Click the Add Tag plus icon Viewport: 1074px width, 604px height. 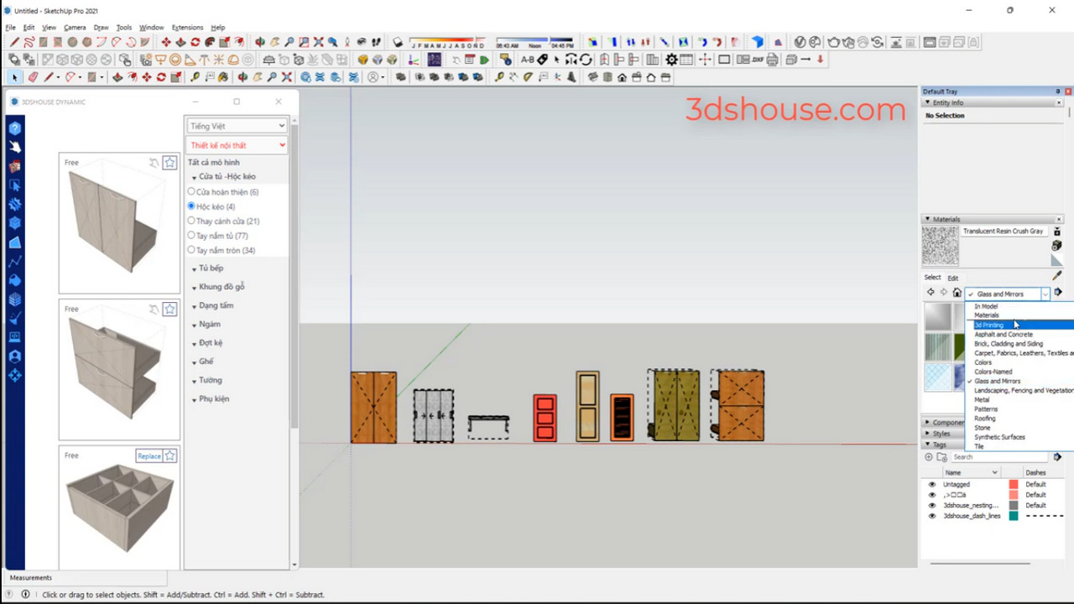(929, 457)
